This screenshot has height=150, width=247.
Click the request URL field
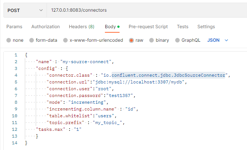(x=147, y=10)
